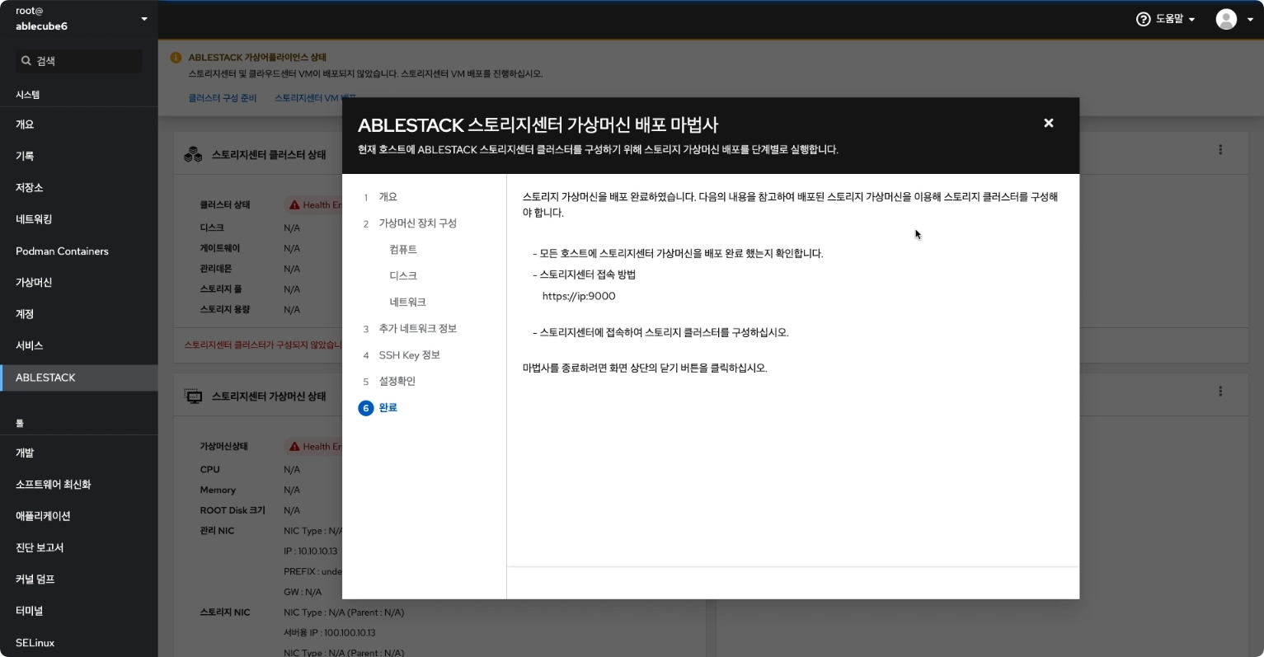The image size is (1264, 657).
Task: Open the 개요 page in sidebar
Action: tap(79, 124)
